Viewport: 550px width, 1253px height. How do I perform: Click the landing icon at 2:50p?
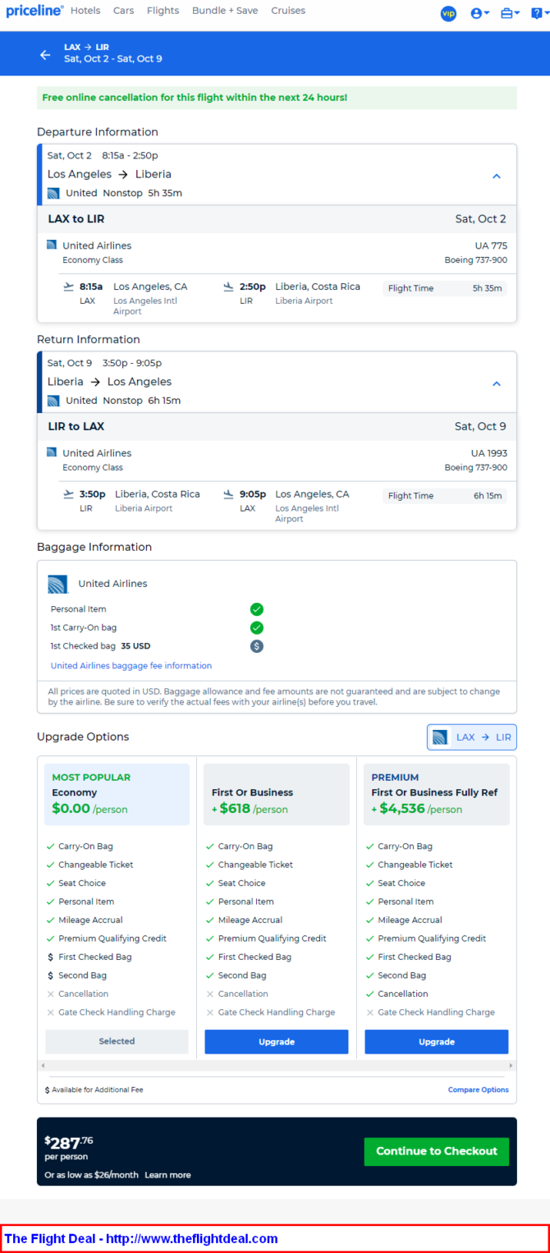pyautogui.click(x=228, y=287)
